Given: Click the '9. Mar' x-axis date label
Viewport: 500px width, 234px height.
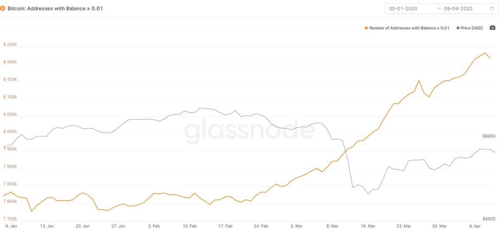Looking at the screenshot, I should click(332, 226).
